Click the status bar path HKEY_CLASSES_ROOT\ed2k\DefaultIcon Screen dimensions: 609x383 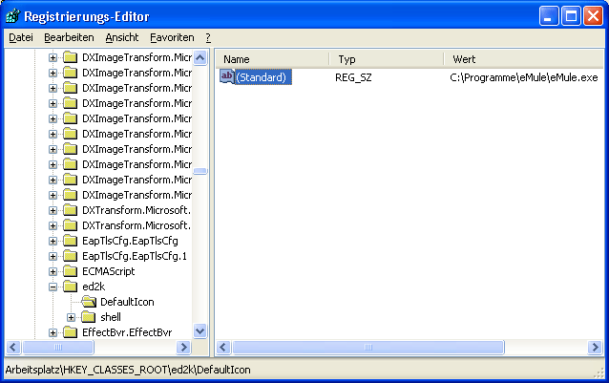pos(157,370)
